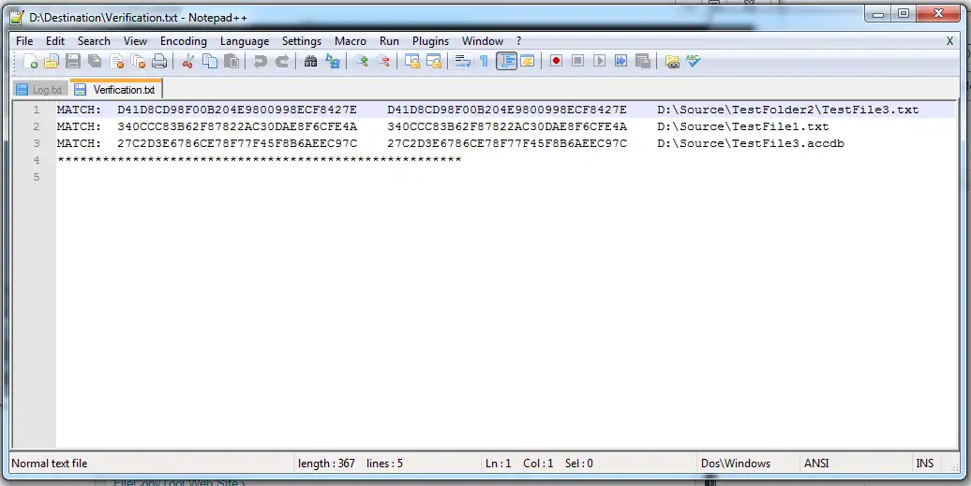Close the current document via toolbar icon

pos(116,61)
